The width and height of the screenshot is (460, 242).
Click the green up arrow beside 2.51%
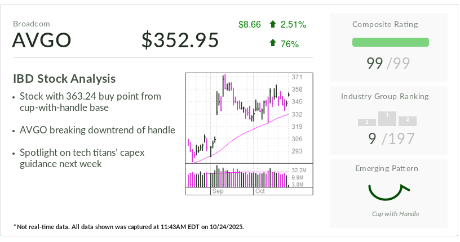click(x=273, y=24)
